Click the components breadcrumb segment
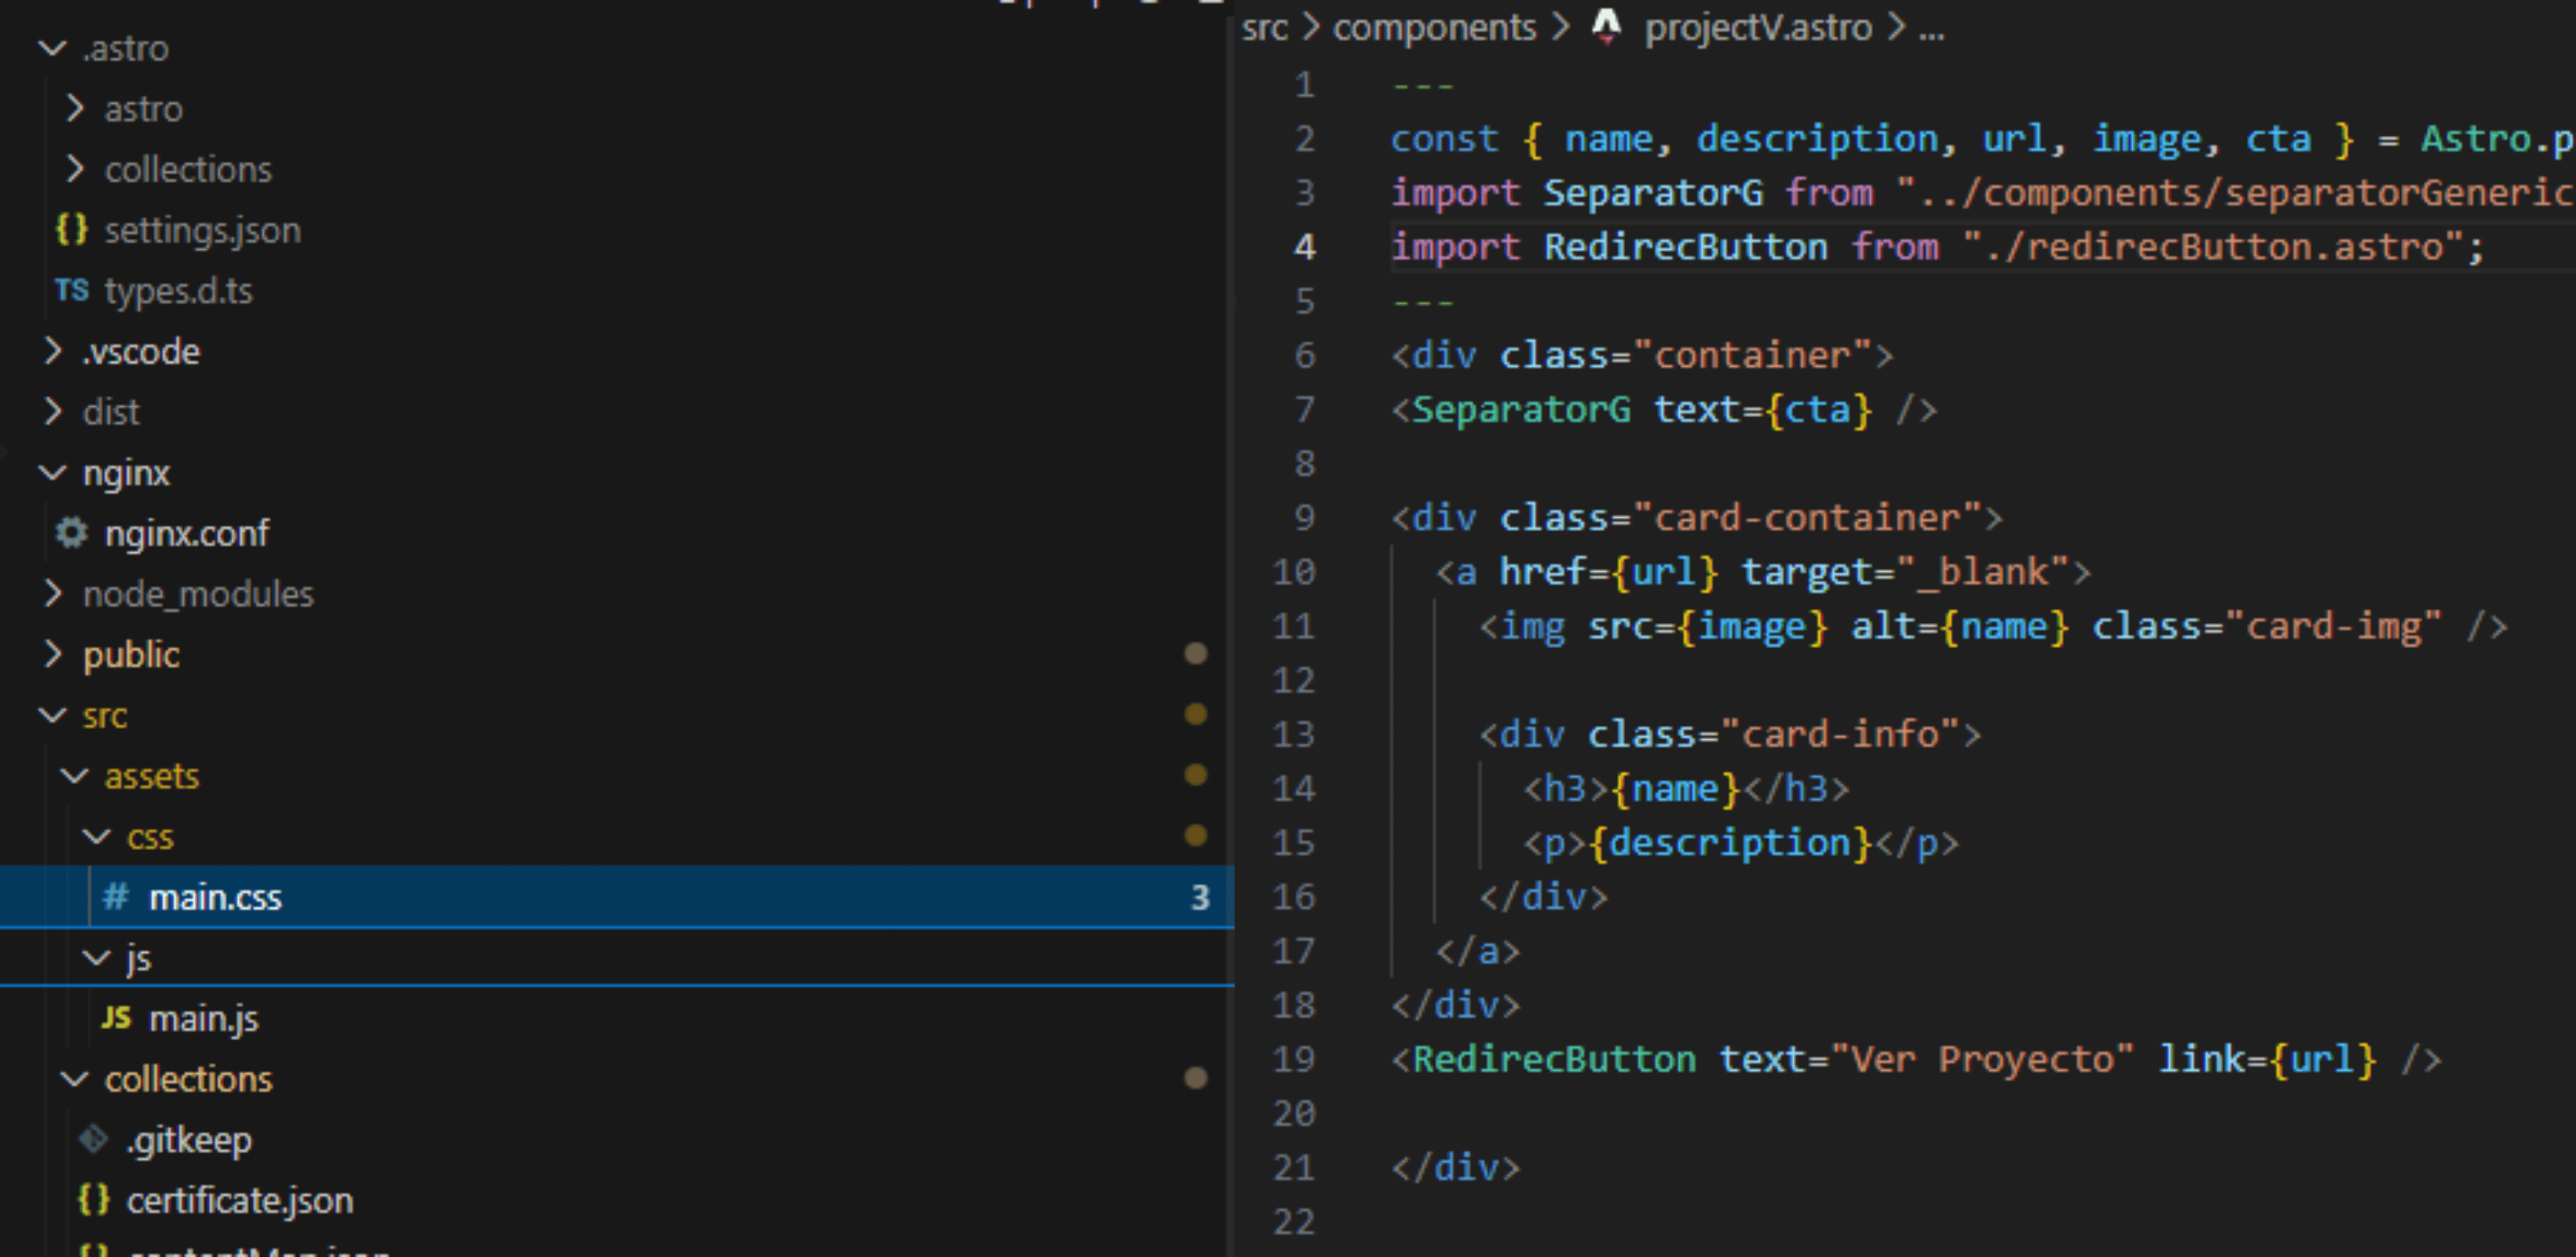This screenshot has width=2576, height=1257. [1435, 28]
